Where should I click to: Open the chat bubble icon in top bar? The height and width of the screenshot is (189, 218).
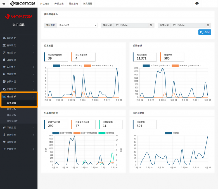[x=197, y=4]
